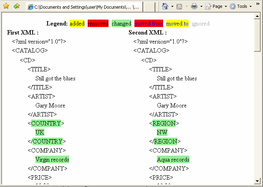Click the Internet Explorer page icon on tab
Screen dimensions: 263x187
30,7
